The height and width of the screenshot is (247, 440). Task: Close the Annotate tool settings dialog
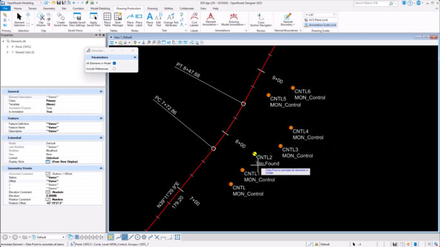pos(133,50)
